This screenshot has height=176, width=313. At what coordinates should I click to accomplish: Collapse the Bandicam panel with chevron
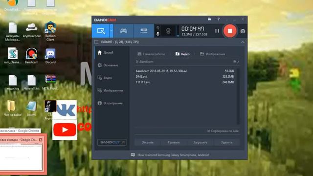point(243,42)
